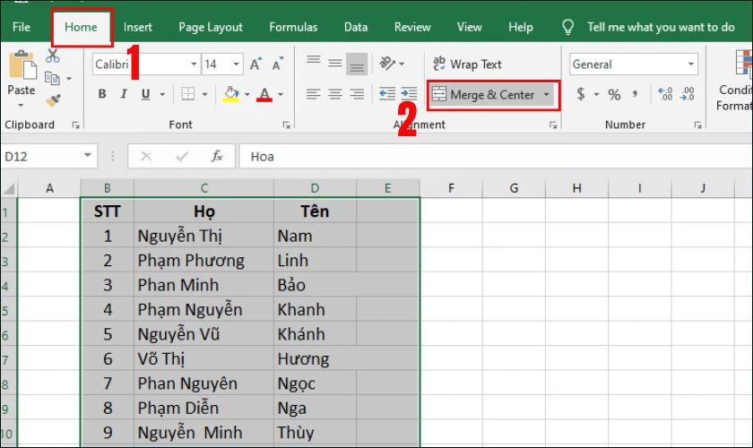This screenshot has width=753, height=448.
Task: Apply red font color A
Action: coord(264,94)
